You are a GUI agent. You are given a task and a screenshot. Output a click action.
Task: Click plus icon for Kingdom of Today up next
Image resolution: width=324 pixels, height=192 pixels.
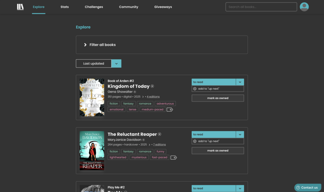(195, 89)
